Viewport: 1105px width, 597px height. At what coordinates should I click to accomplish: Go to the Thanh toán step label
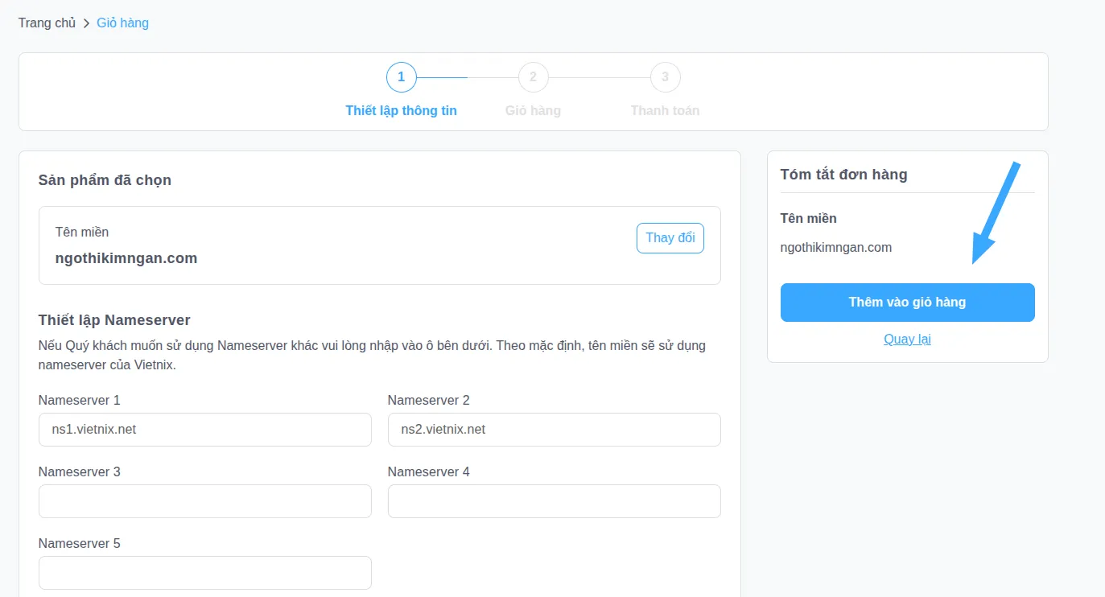[665, 110]
